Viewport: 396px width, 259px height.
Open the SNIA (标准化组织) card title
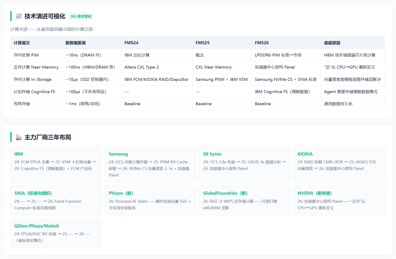33,193
